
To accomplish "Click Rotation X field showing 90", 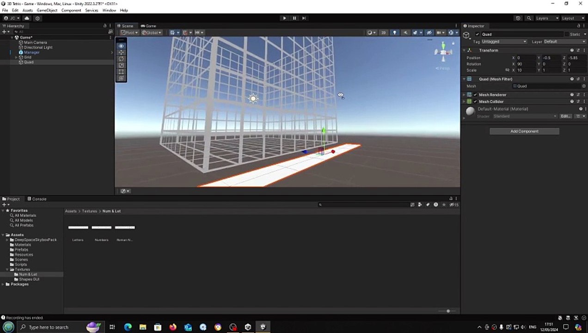I will point(526,64).
